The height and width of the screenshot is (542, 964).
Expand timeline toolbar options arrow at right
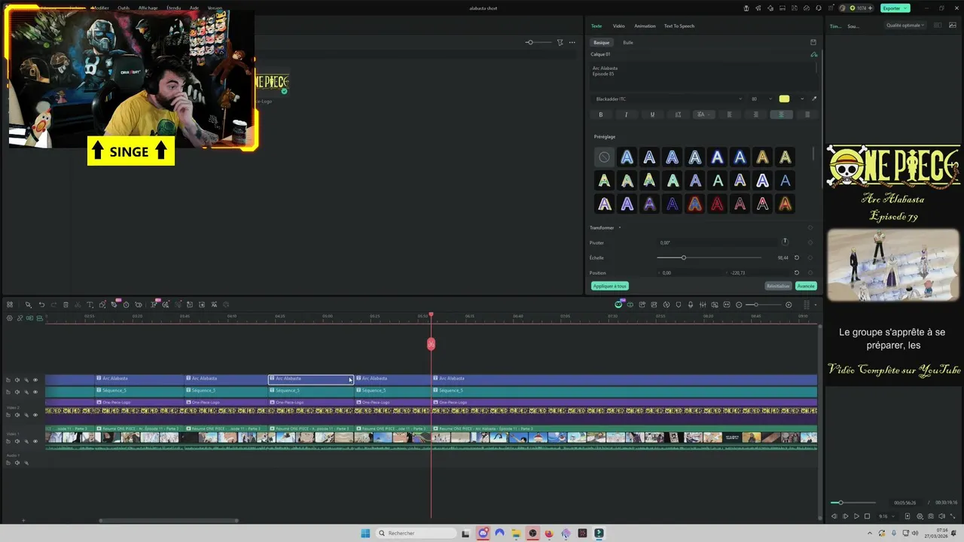tap(816, 305)
